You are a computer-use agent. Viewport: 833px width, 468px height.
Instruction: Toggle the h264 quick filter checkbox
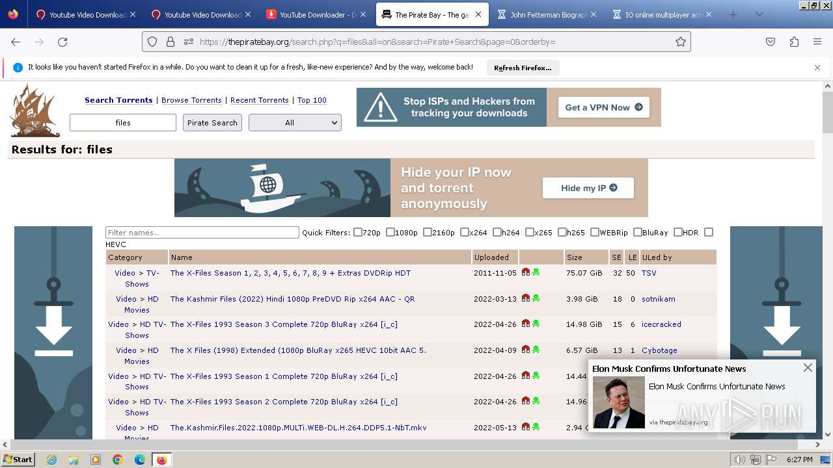pos(497,232)
